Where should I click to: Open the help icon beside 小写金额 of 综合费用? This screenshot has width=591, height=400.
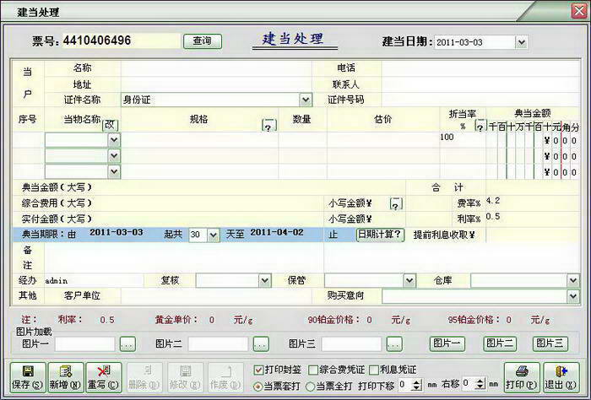click(396, 203)
